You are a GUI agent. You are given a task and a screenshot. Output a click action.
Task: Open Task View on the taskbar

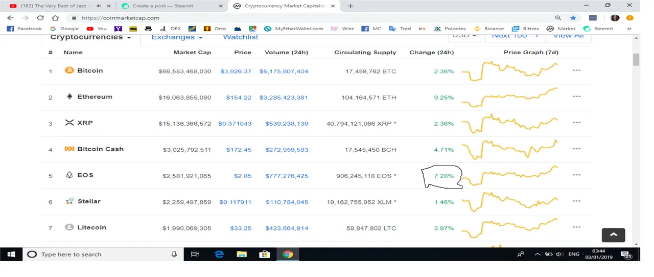(195, 254)
